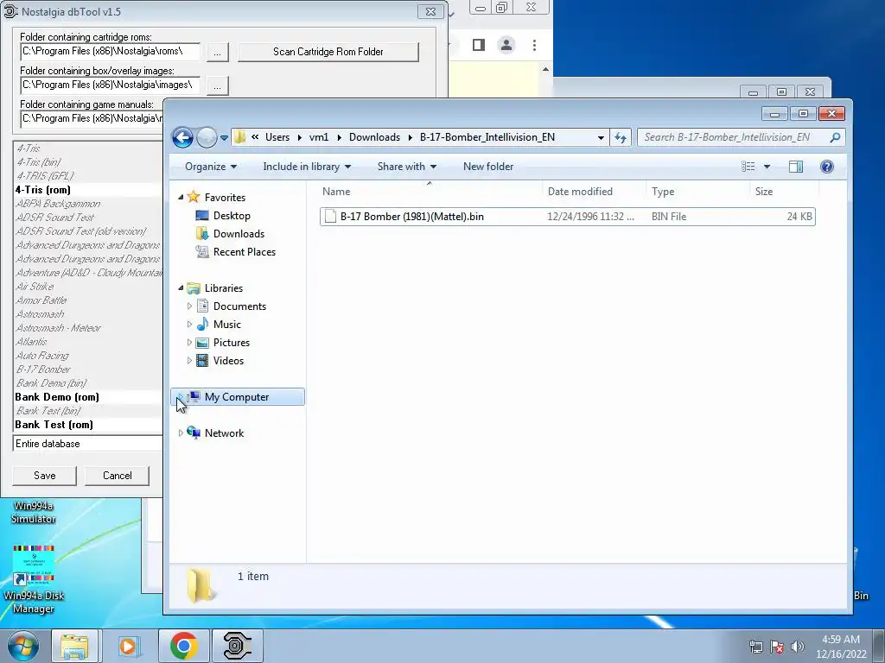Toggle the Chrome side panel icon
Screen dimensions: 885x663
click(x=479, y=45)
